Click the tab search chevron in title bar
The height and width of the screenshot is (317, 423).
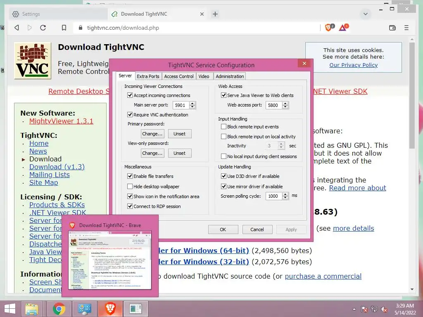coord(366,14)
